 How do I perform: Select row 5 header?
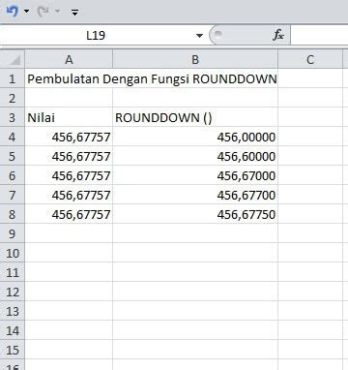(x=13, y=156)
